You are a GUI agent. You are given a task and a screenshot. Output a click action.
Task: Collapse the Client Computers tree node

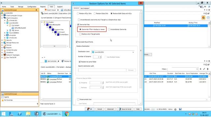pos(2,18)
